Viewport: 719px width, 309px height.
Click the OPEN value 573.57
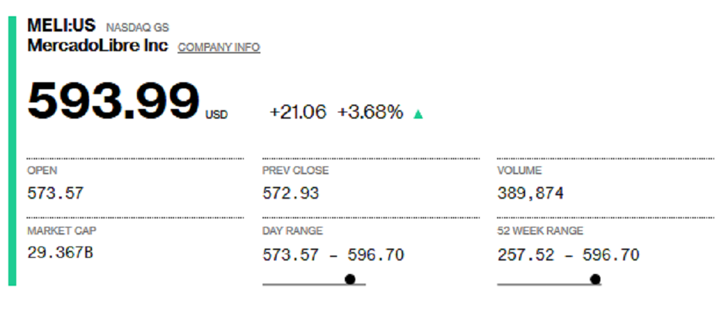(55, 193)
